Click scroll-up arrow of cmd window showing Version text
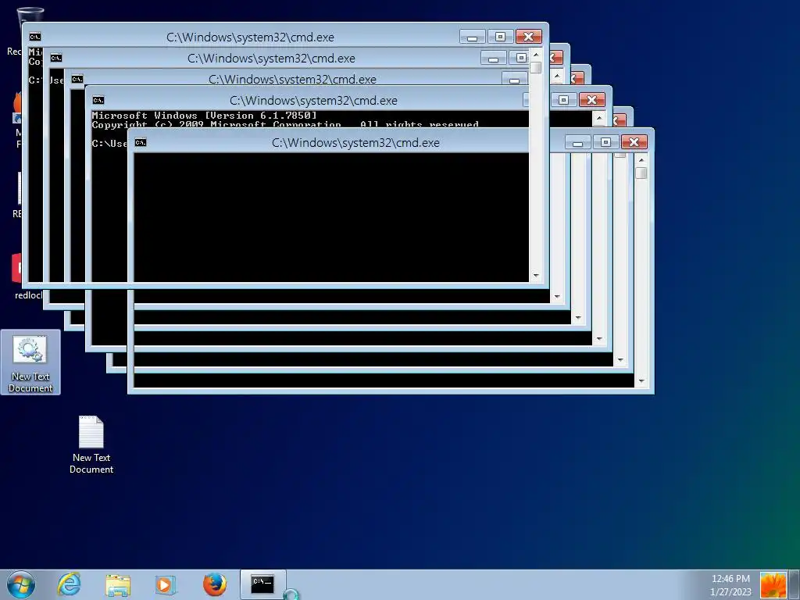Image resolution: width=800 pixels, height=600 pixels. pos(599,119)
